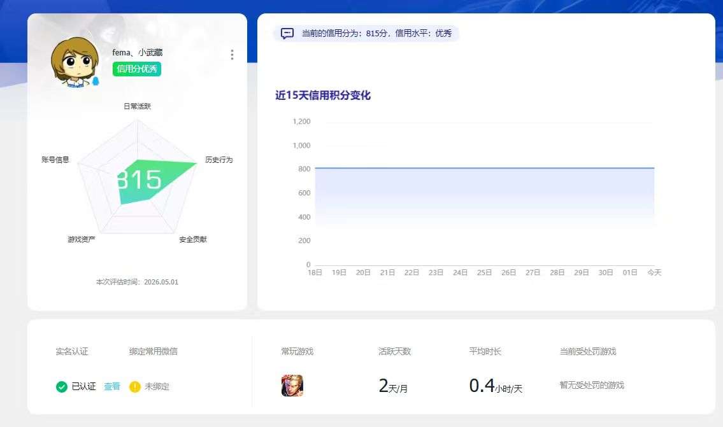Click the 315 score in radar chart
723x427 pixels.
[x=140, y=179]
